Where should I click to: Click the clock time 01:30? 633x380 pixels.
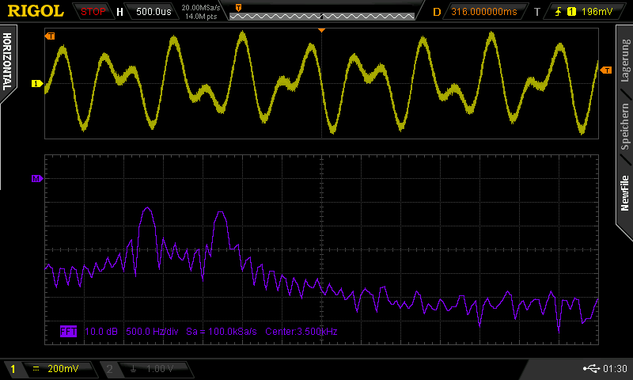tap(616, 368)
